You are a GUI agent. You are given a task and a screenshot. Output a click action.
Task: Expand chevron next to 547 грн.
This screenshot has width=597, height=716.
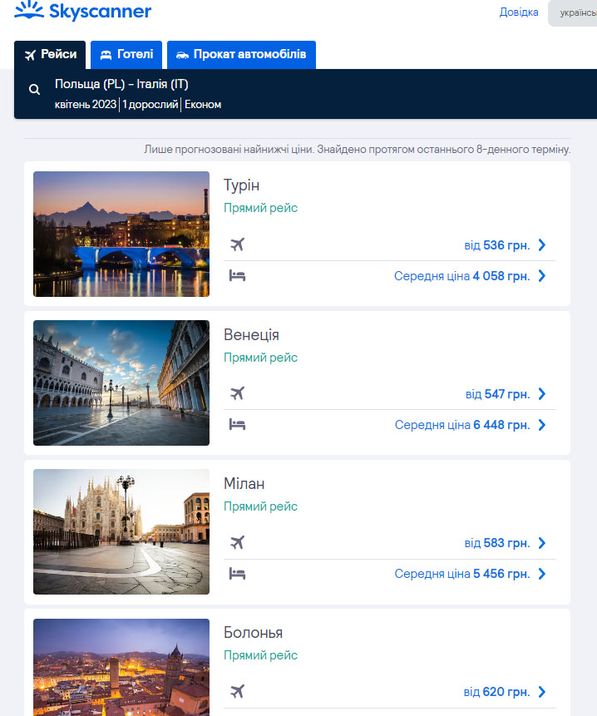point(542,394)
